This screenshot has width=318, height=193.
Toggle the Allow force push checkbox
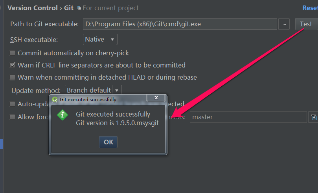tap(12, 117)
